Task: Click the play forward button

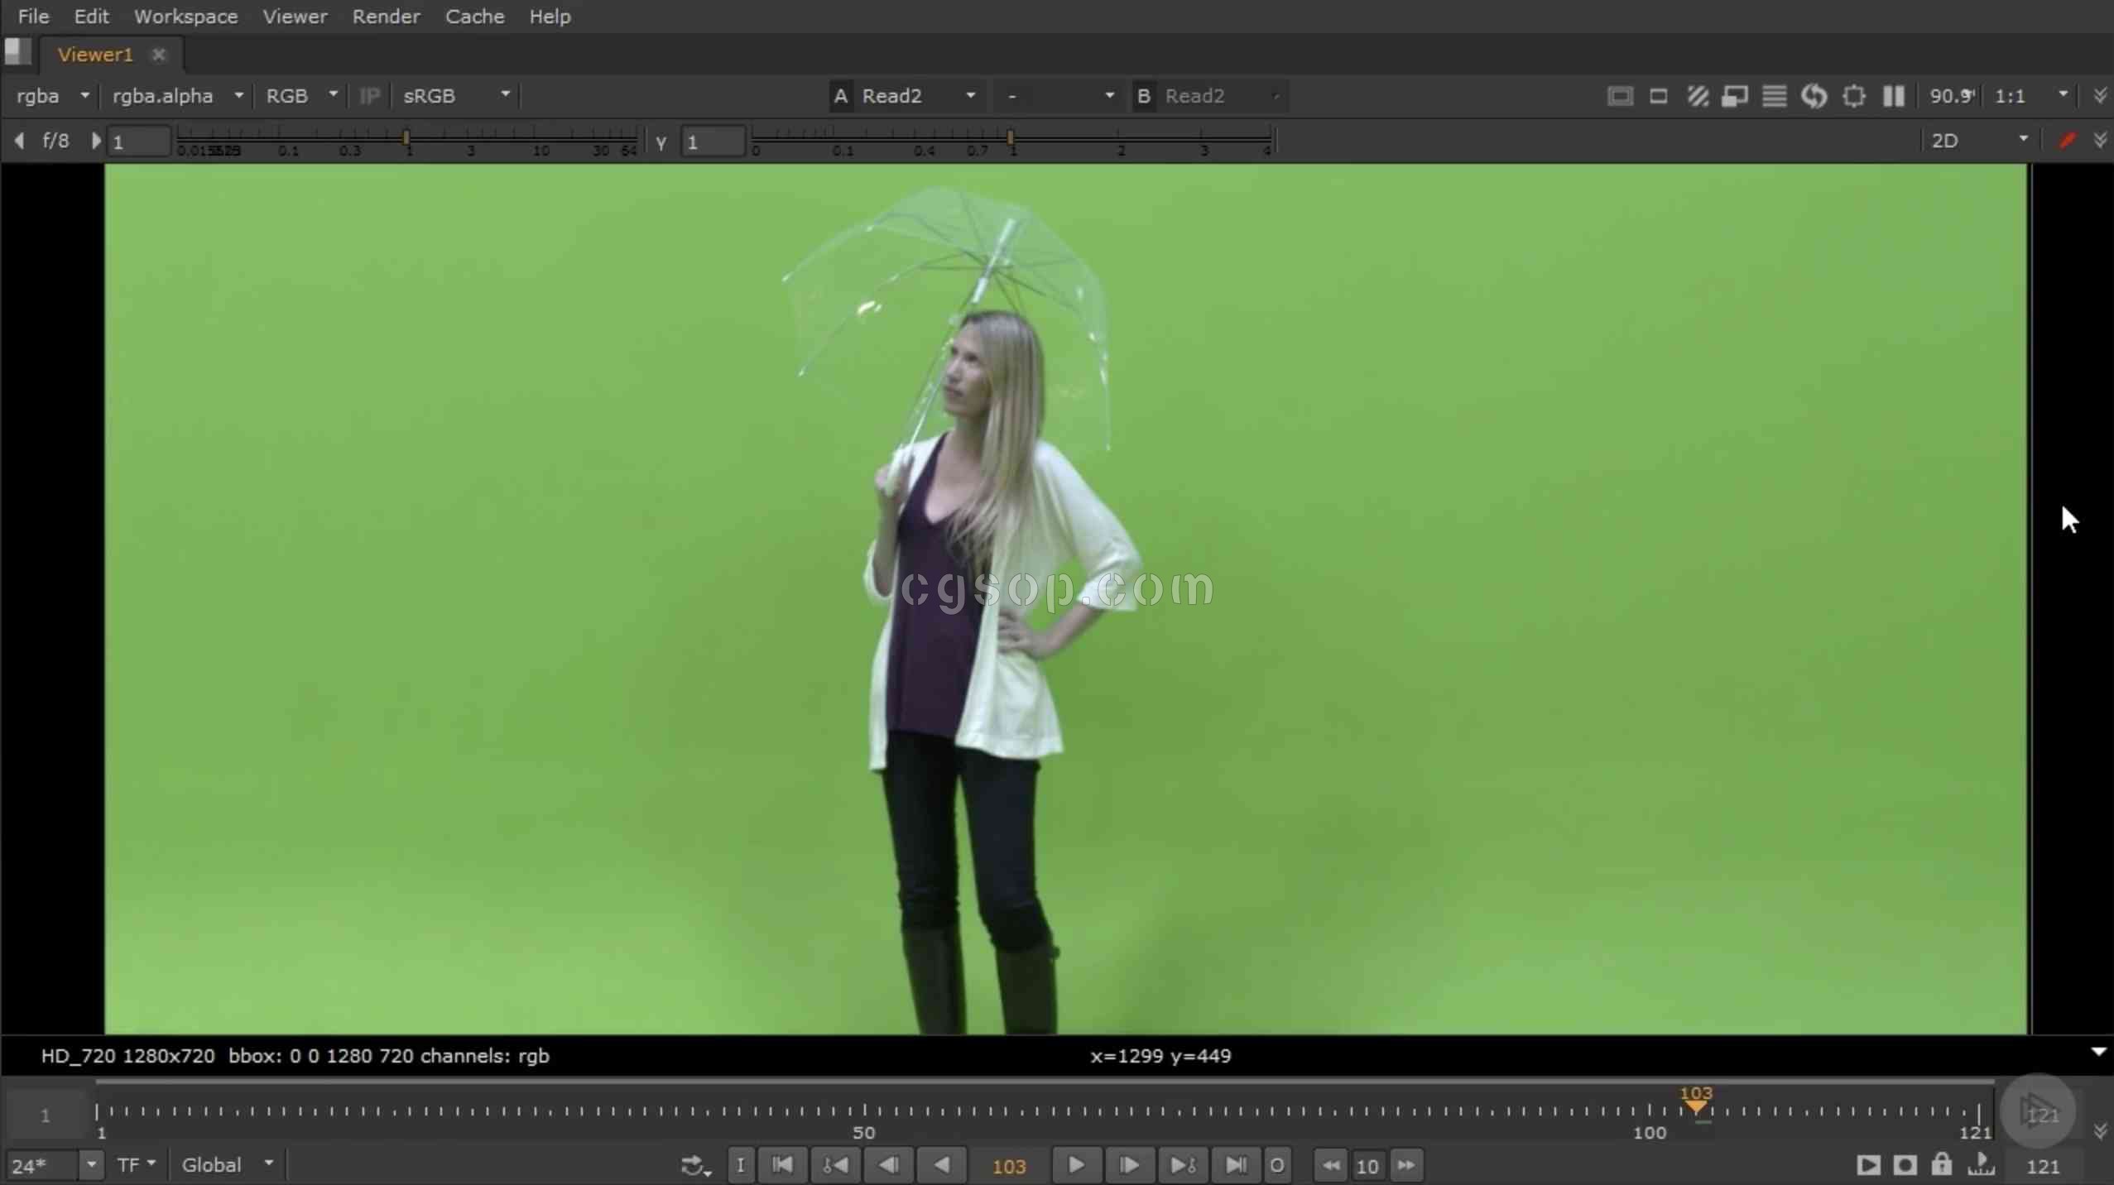Action: [1076, 1163]
